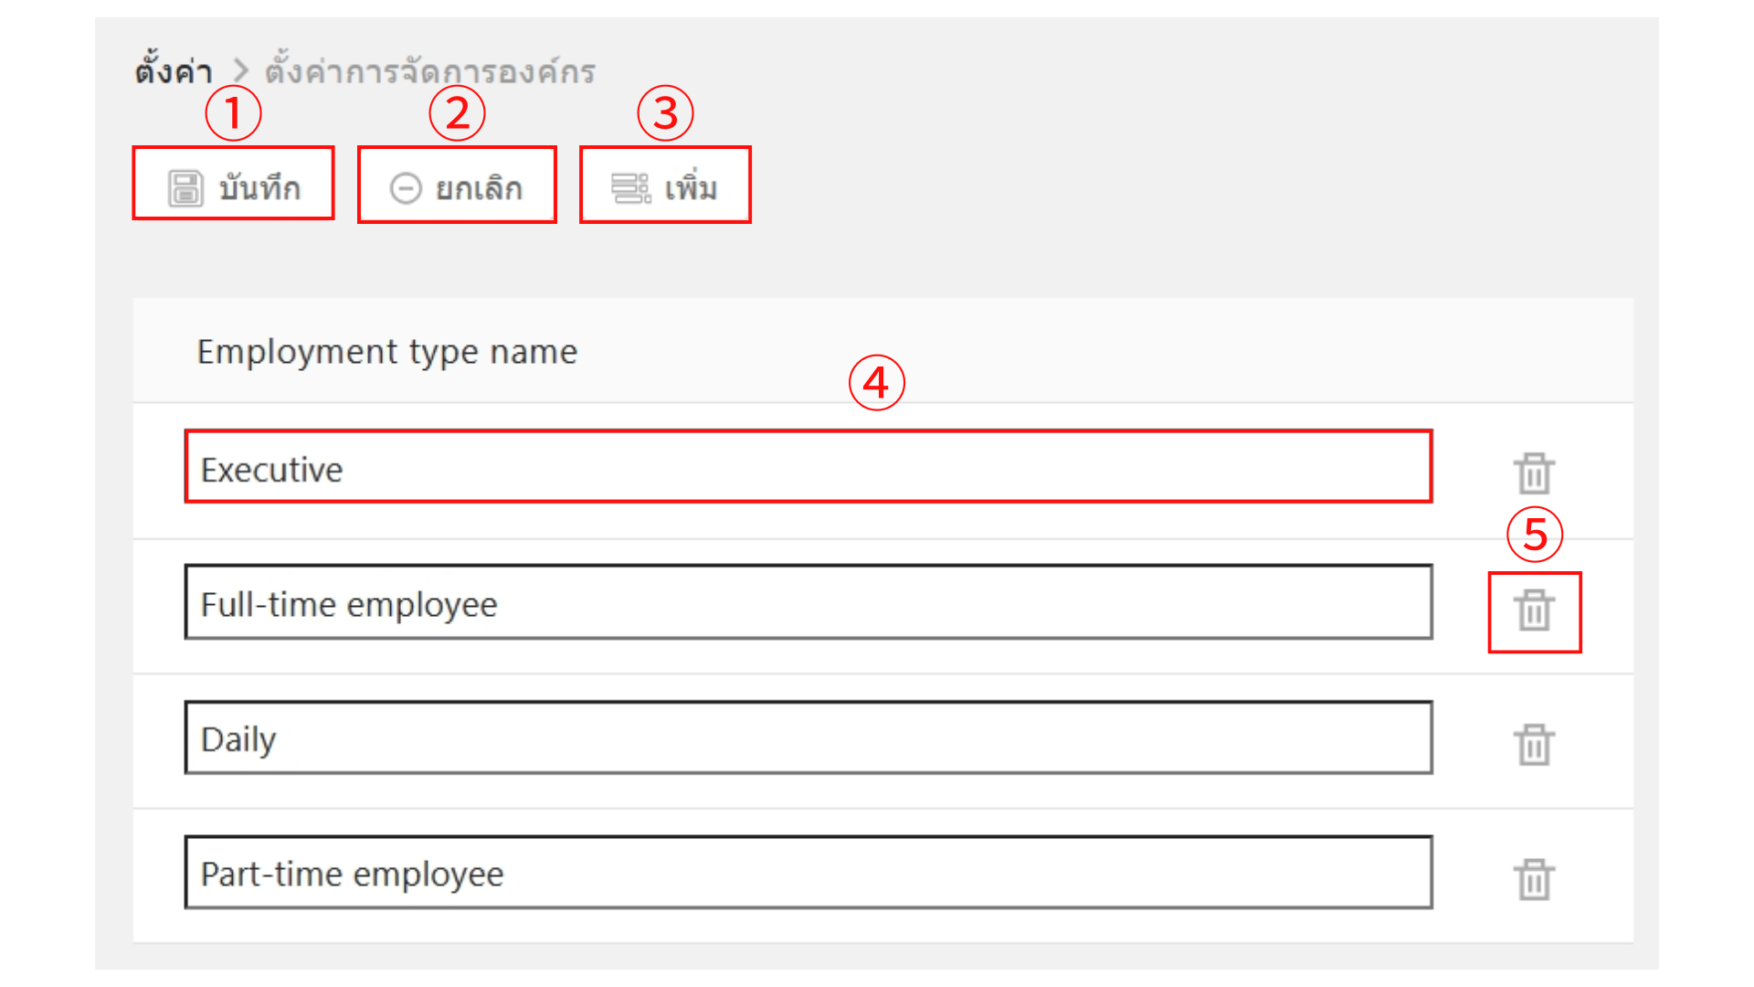Click the trash icon beside Part-time employee
1754x987 pixels.
[x=1534, y=878]
